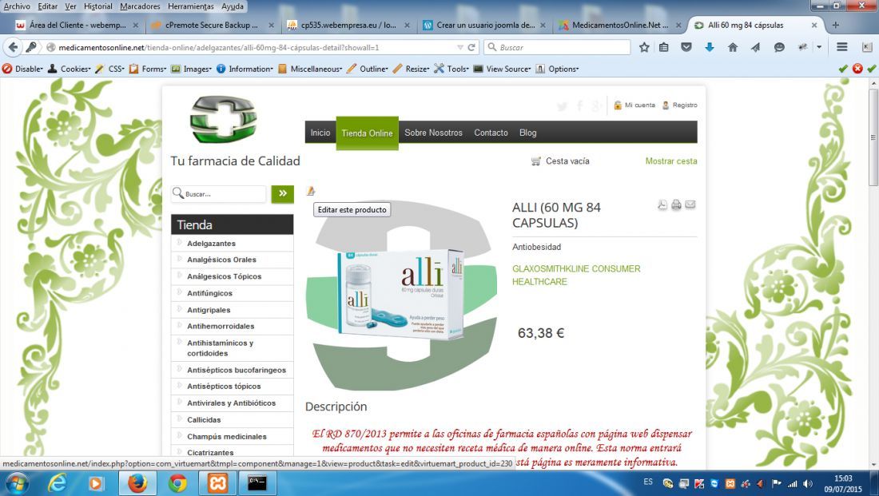The width and height of the screenshot is (879, 496).
Task: Click the Alli product box image
Action: (400, 295)
